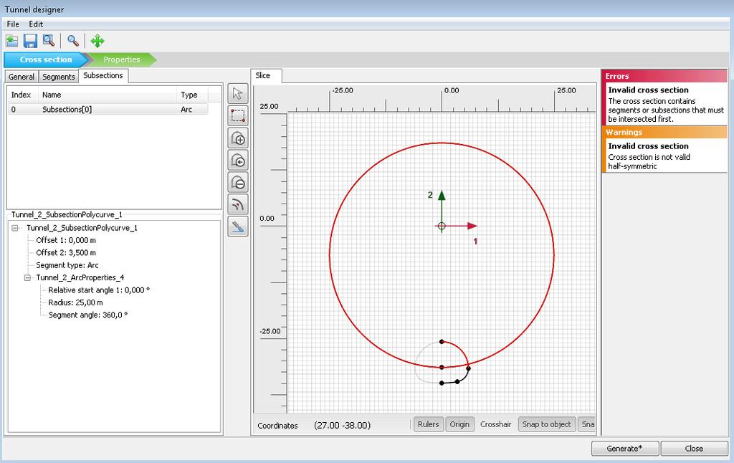734x463 pixels.
Task: Select the Segment type: Arc property
Action: pos(67,265)
